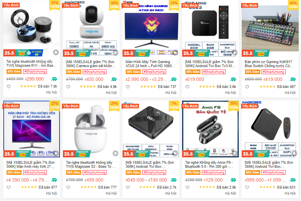Screen dimensions: 301x201
Task: Like the Magicsee R11 earbuds with heart icon
Action: pyautogui.click(x=9, y=87)
